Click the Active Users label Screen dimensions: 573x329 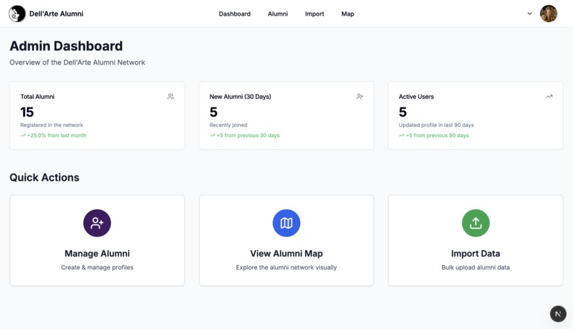click(x=416, y=97)
